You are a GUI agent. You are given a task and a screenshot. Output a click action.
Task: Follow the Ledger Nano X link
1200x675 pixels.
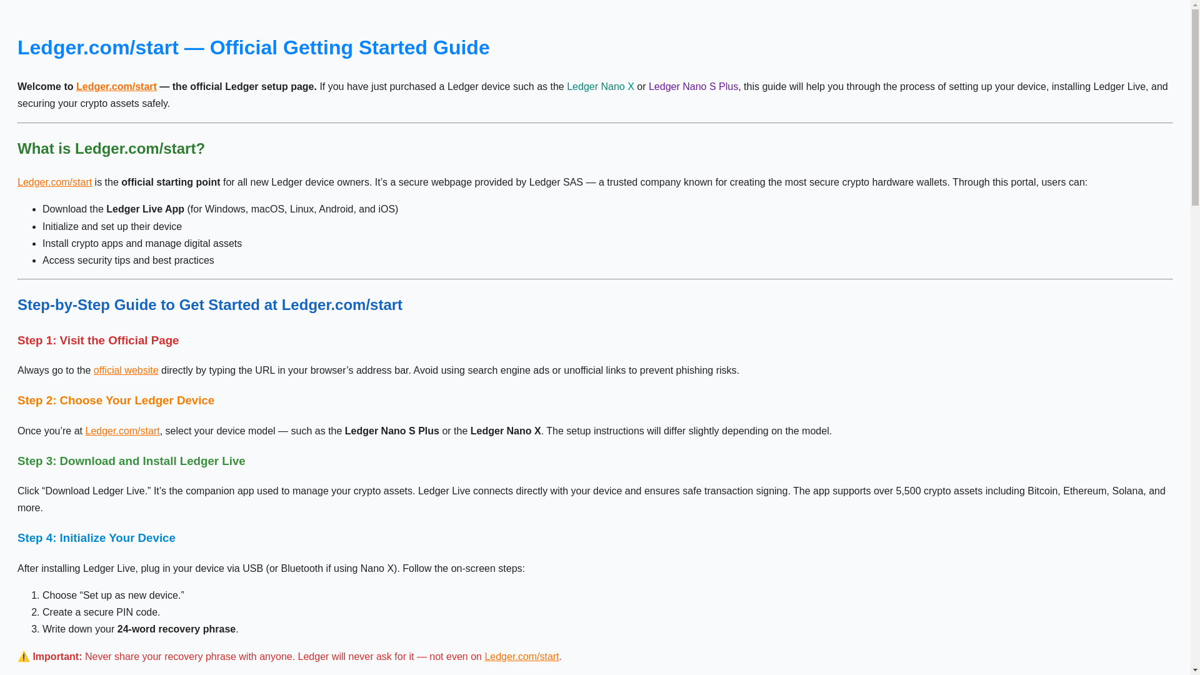pyautogui.click(x=600, y=87)
